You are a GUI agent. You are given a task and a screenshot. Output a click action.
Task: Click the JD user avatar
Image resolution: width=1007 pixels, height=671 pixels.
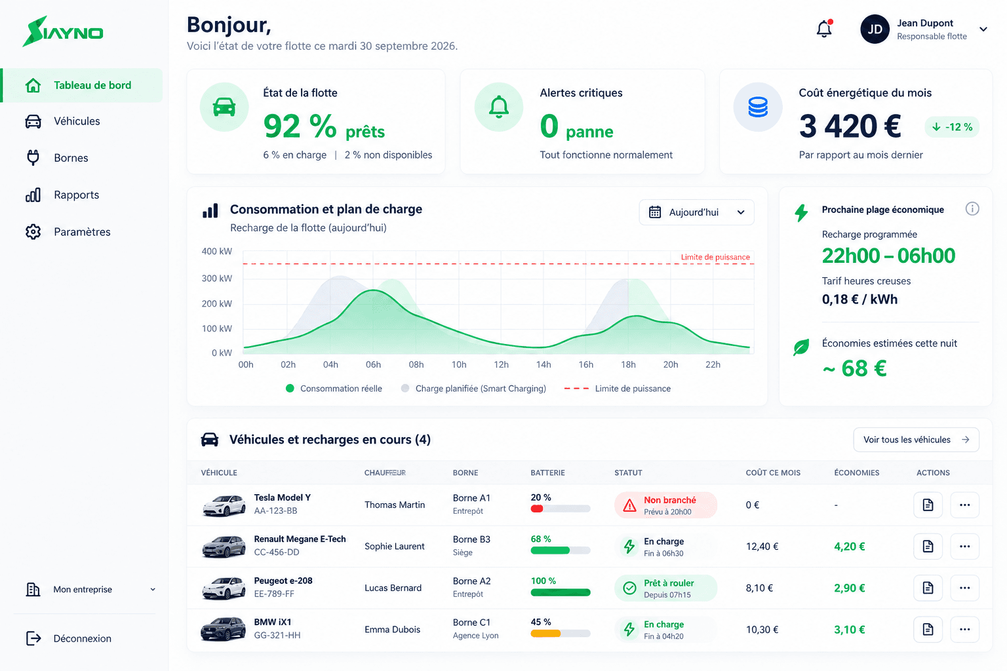pos(875,29)
